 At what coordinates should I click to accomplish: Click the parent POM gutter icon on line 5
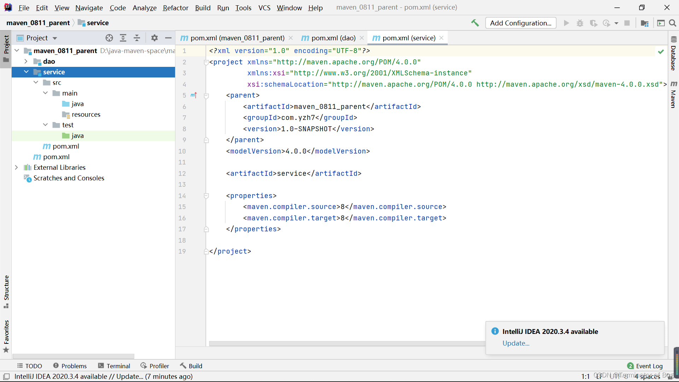click(193, 95)
